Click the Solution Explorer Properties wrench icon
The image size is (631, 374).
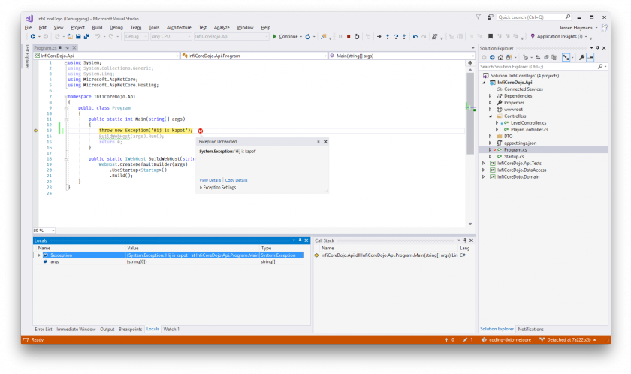pyautogui.click(x=581, y=58)
